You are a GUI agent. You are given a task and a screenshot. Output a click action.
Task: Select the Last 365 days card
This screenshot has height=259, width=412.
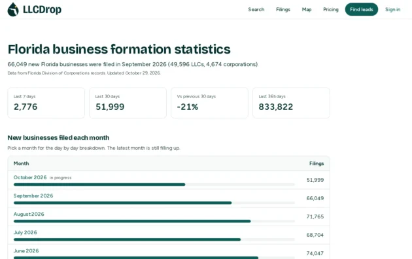click(x=292, y=103)
